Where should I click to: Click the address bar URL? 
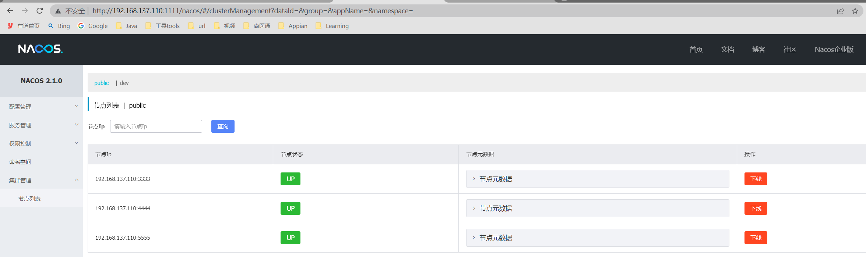(253, 11)
